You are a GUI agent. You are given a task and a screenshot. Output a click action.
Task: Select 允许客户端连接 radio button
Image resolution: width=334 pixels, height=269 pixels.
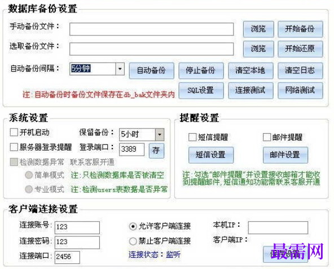[133, 226]
